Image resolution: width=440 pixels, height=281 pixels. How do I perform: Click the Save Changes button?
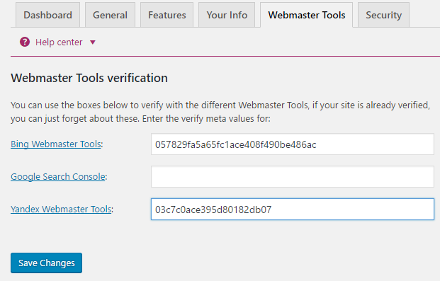click(x=46, y=263)
